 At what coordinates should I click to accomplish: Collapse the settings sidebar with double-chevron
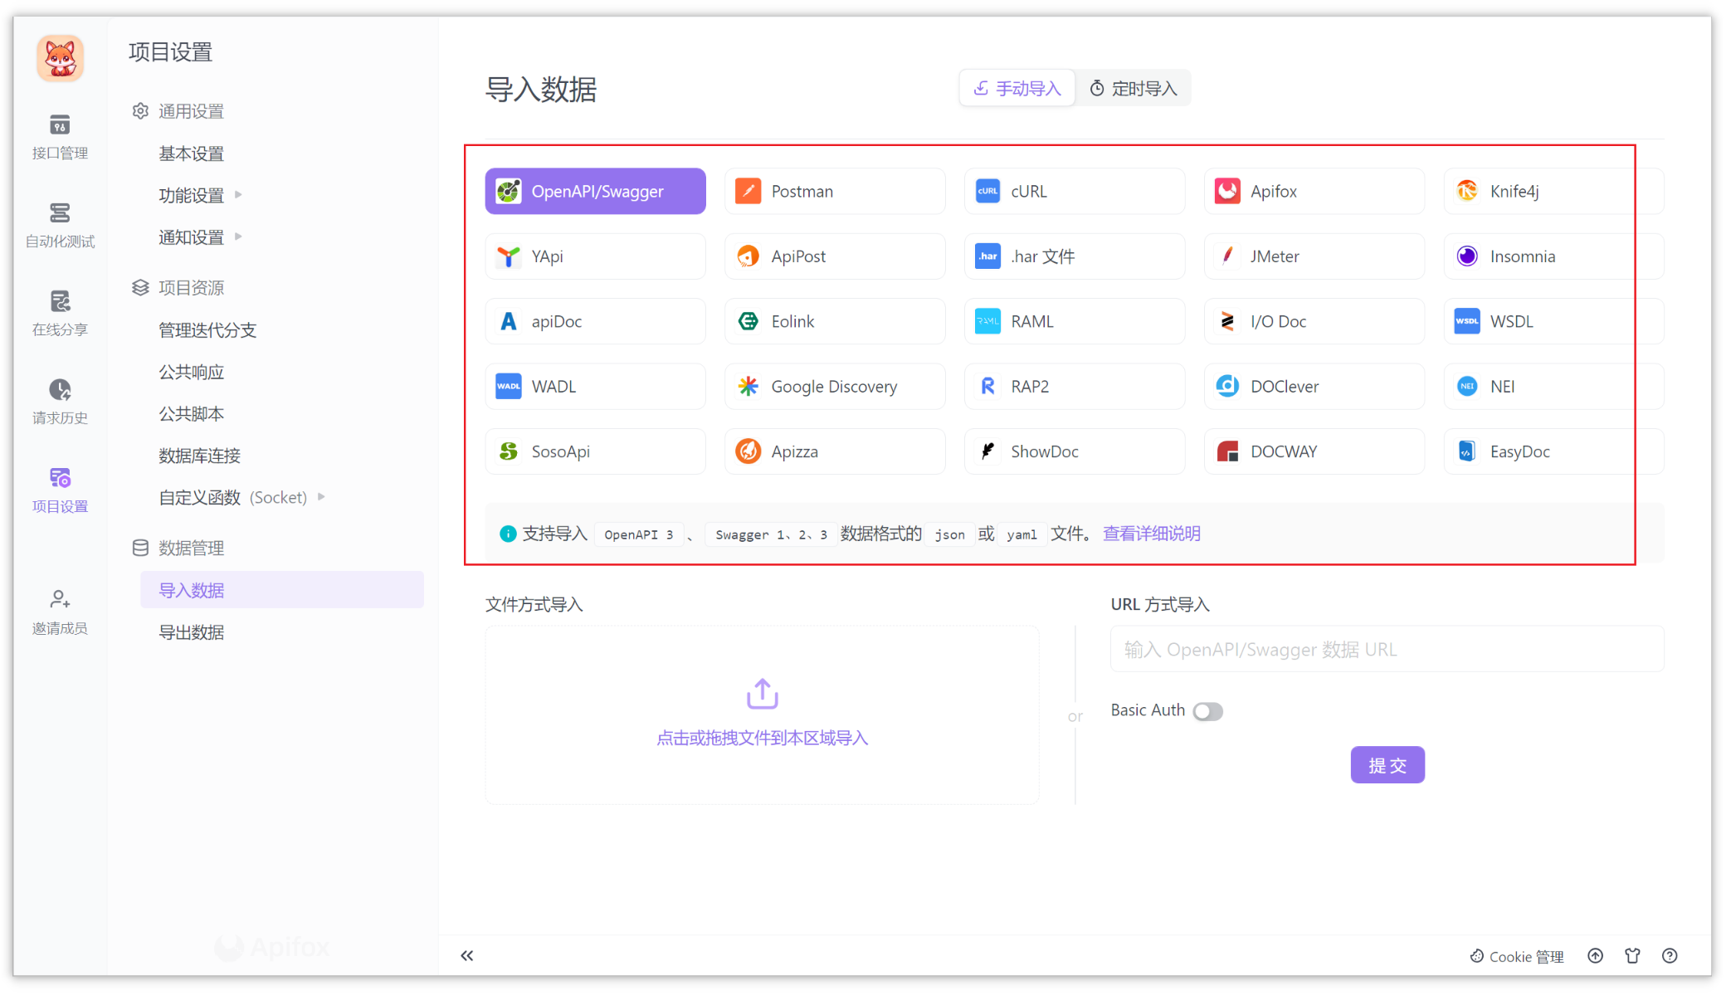467,956
